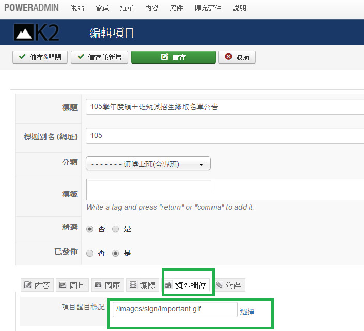Click the film icon on 媒體 tab
Screen dimensions: 364x331
point(133,285)
